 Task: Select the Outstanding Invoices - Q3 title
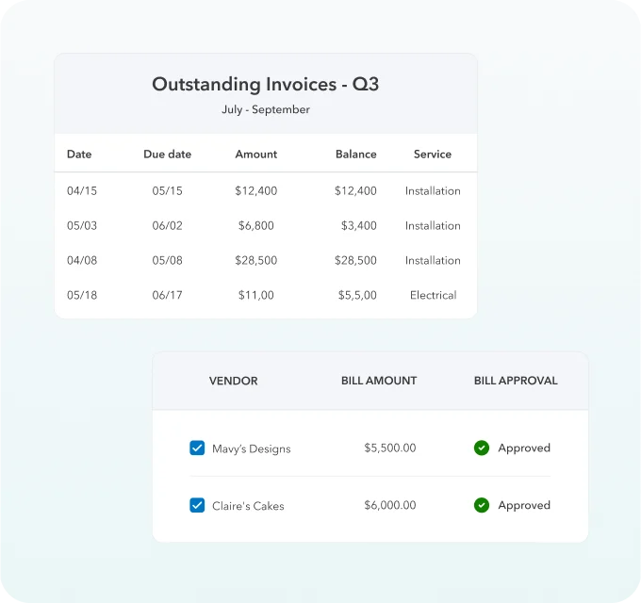(265, 84)
